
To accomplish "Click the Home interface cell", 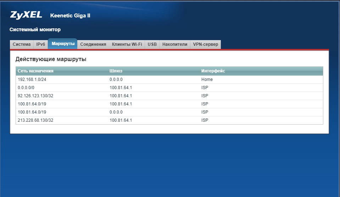I will coord(207,80).
